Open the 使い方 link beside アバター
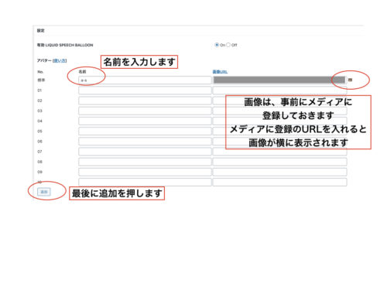This screenshot has height=290, width=387. (60, 60)
